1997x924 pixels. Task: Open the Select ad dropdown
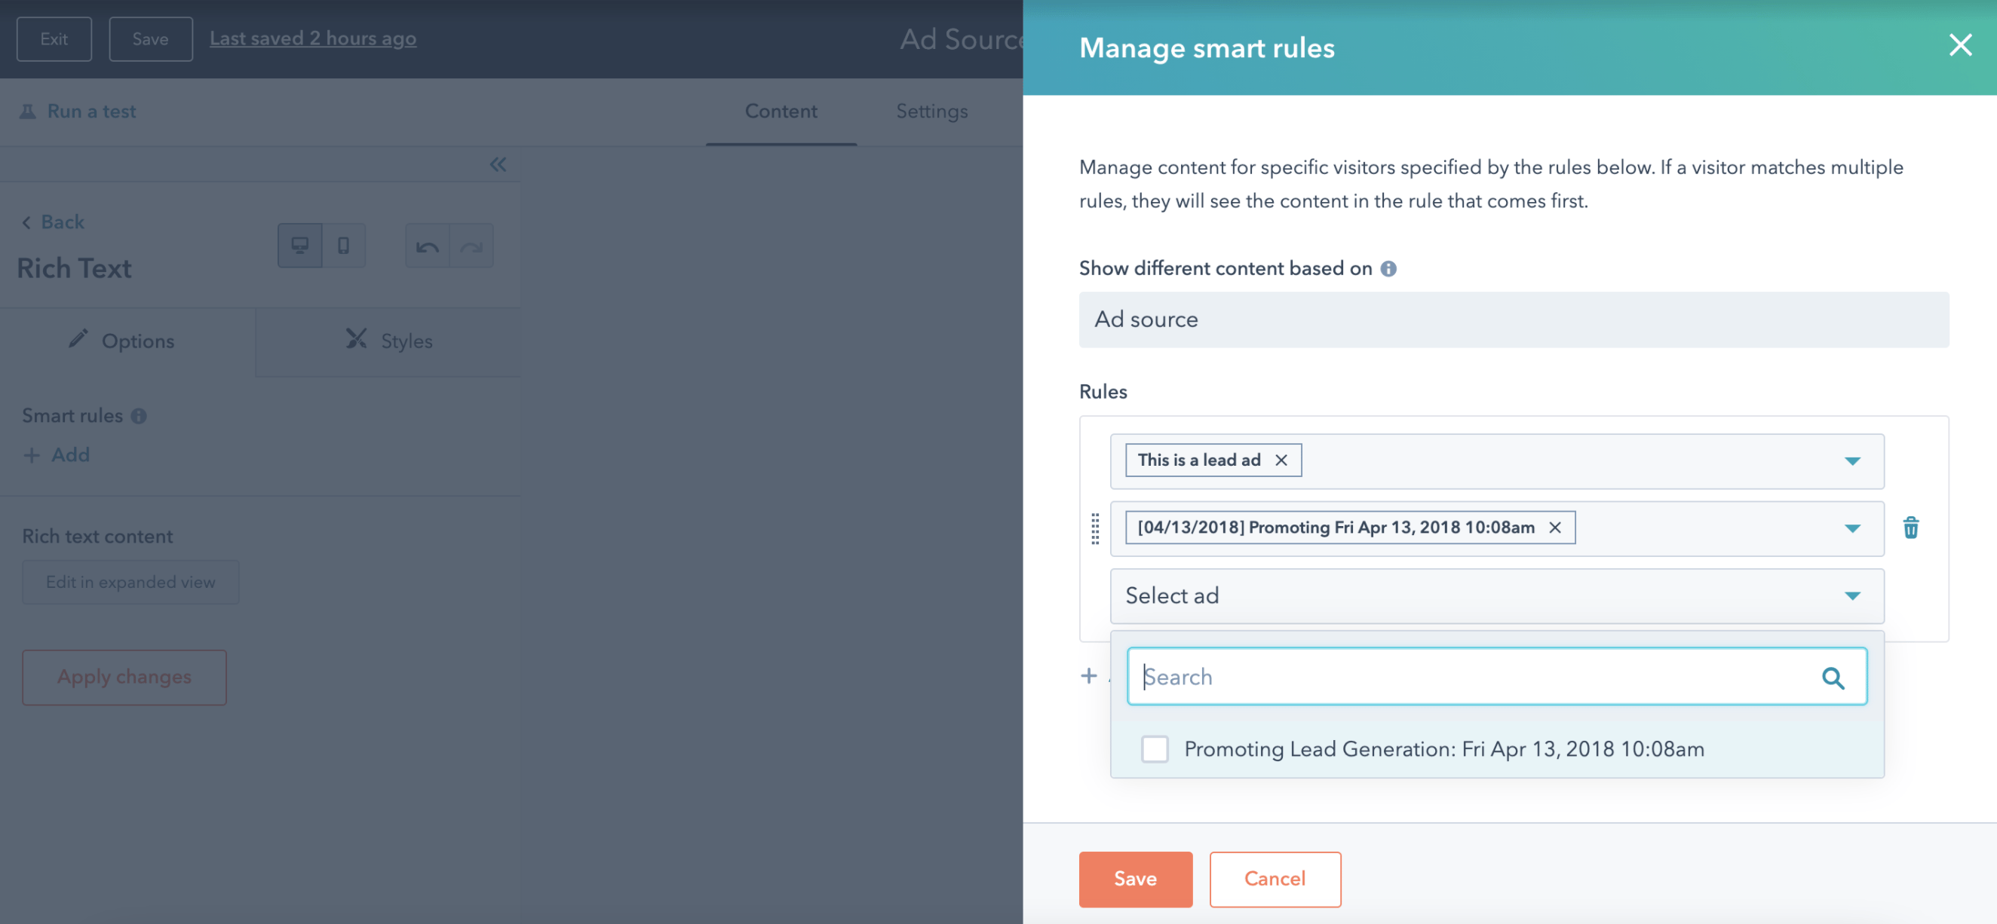click(x=1853, y=595)
